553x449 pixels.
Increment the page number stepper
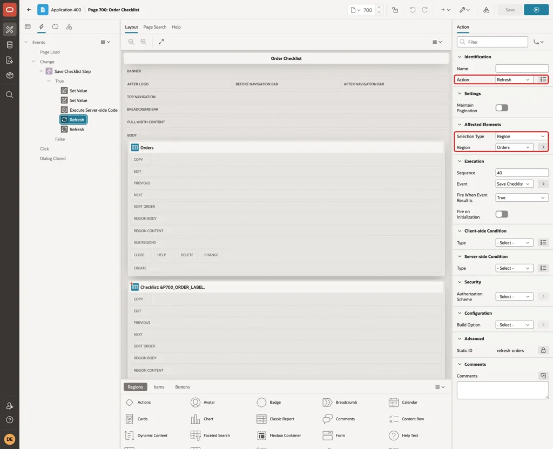click(x=379, y=8)
